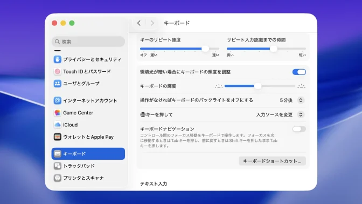
Task: Click the ユーザとグループ people icon
Action: [58, 84]
